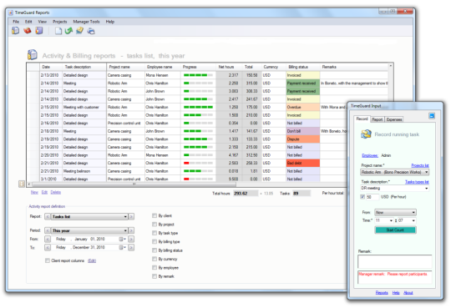Click the About link at Input window bottom
This screenshot has height=308, width=451.
coord(408,293)
